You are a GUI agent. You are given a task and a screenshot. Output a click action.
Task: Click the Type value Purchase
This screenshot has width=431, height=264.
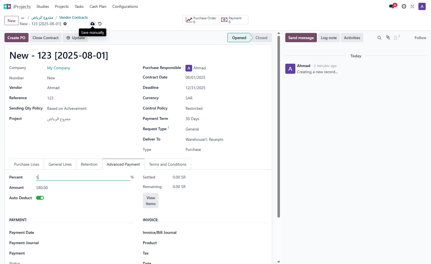(193, 149)
